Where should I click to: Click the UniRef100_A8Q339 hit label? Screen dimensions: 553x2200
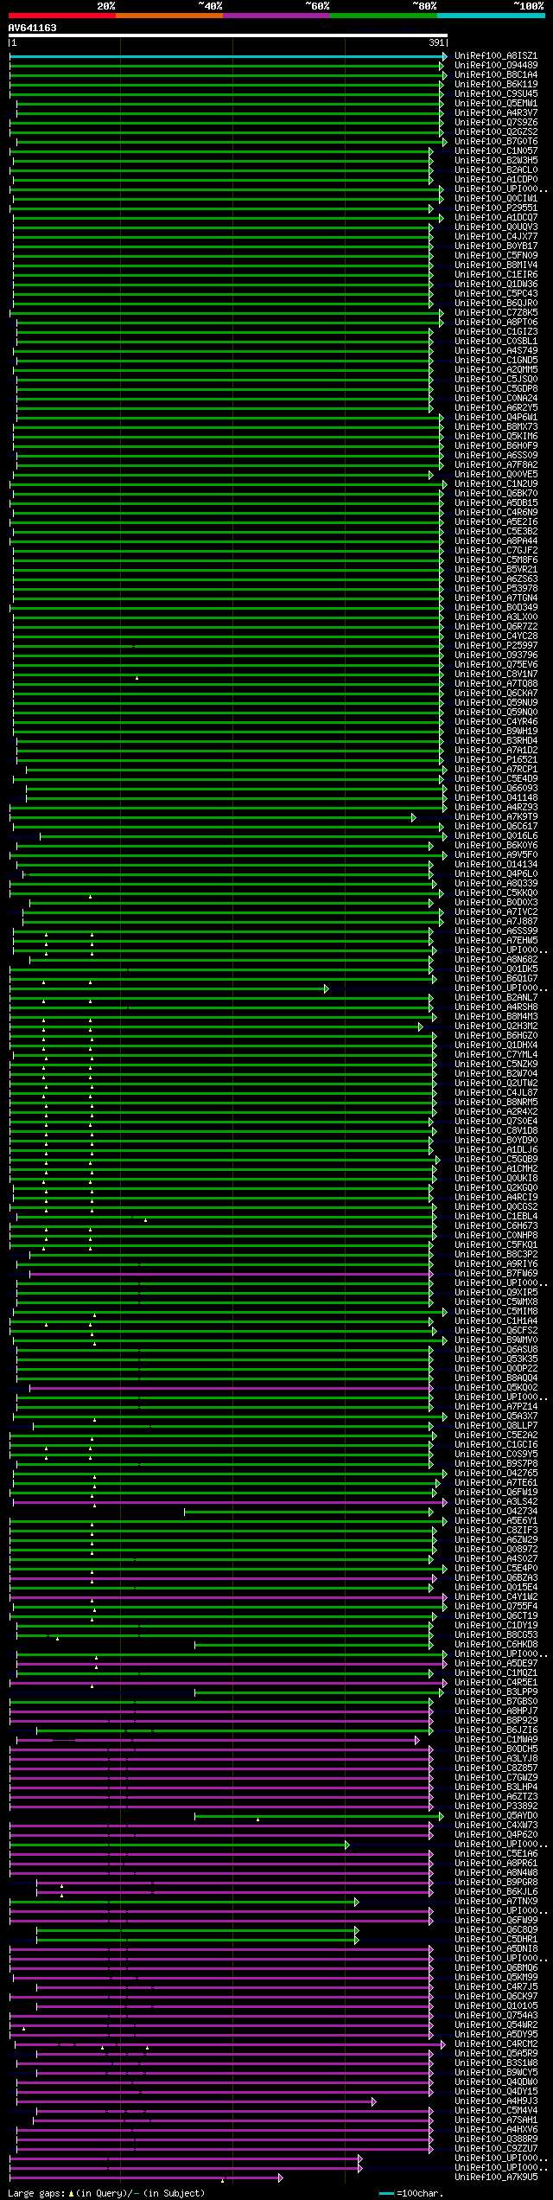click(496, 884)
